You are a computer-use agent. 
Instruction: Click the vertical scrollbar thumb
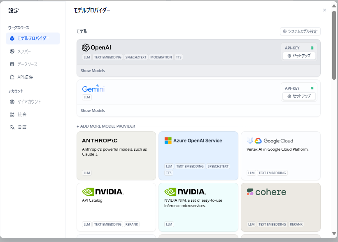334,45
